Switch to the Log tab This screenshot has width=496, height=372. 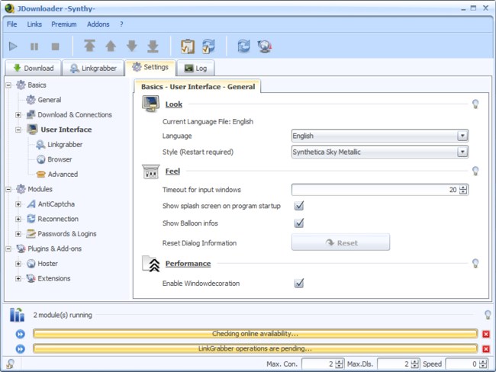coord(195,68)
